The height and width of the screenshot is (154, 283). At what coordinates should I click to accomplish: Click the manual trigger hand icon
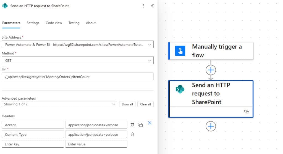180,51
